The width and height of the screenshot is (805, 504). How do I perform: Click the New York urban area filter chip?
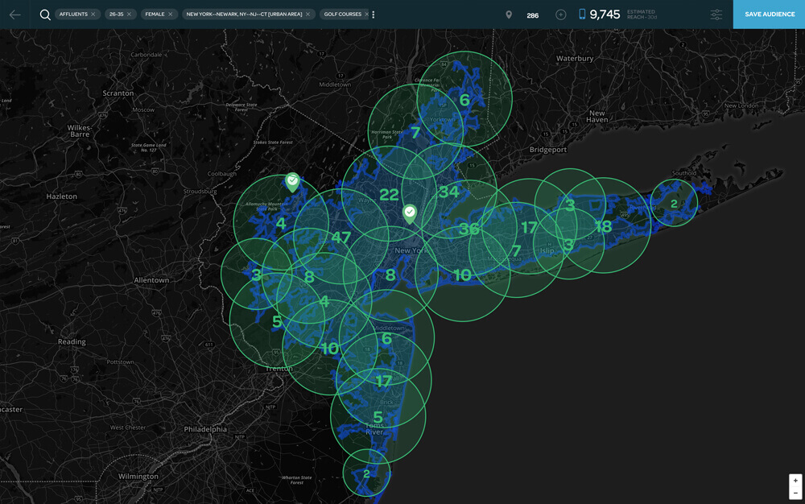click(243, 14)
